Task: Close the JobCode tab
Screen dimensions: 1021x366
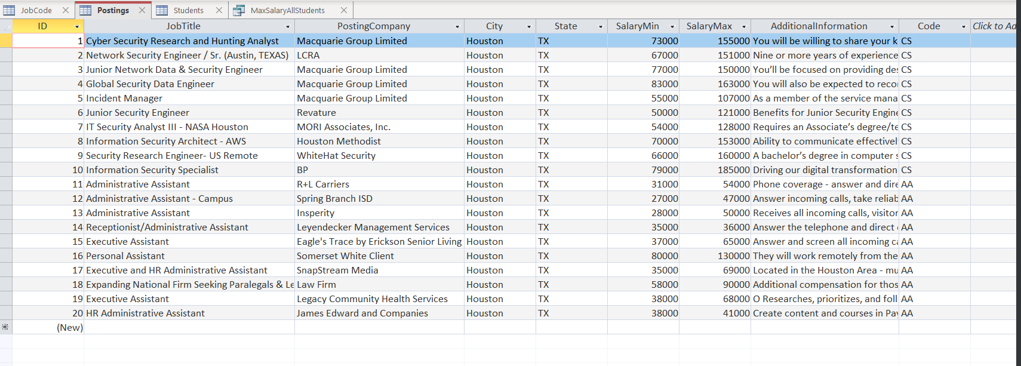Action: tap(66, 10)
